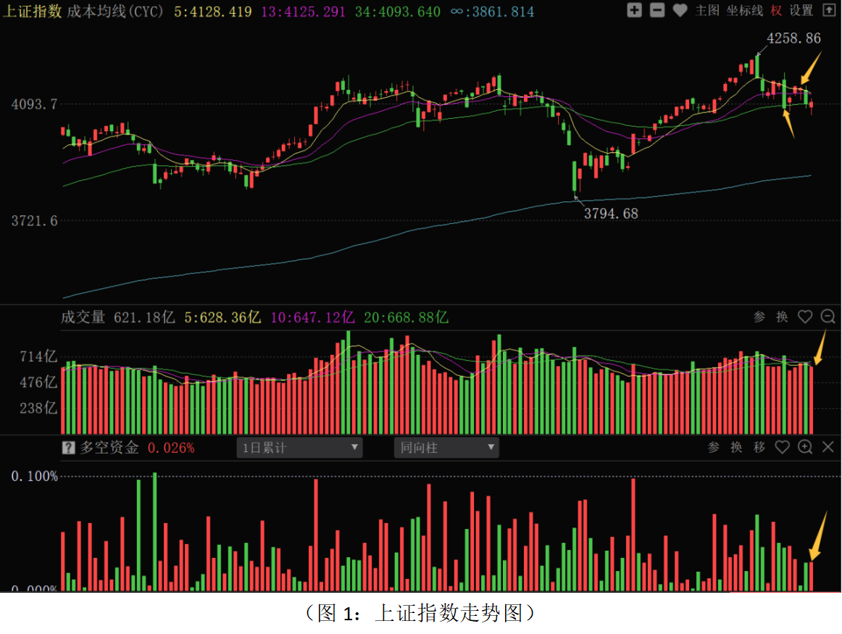842x634 pixels.
Task: Click the 成本均线(CYC) indicator name
Action: pyautogui.click(x=115, y=12)
